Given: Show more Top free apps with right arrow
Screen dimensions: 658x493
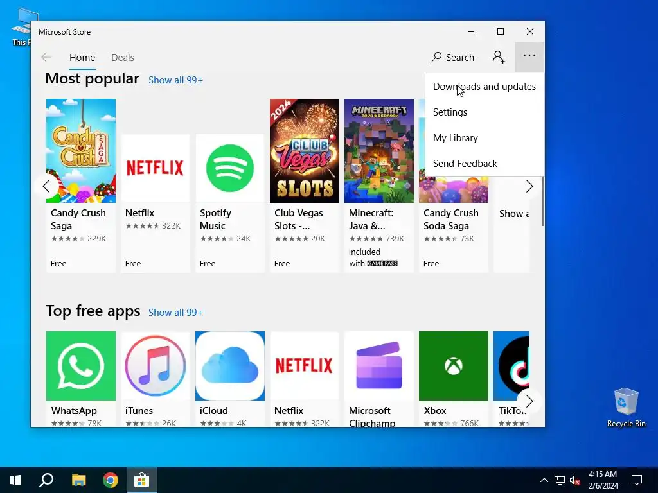Looking at the screenshot, I should point(529,401).
